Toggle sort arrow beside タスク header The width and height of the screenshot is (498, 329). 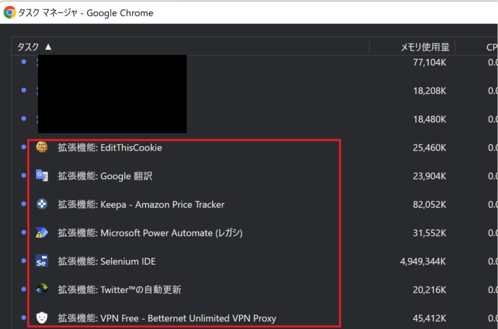pyautogui.click(x=48, y=47)
